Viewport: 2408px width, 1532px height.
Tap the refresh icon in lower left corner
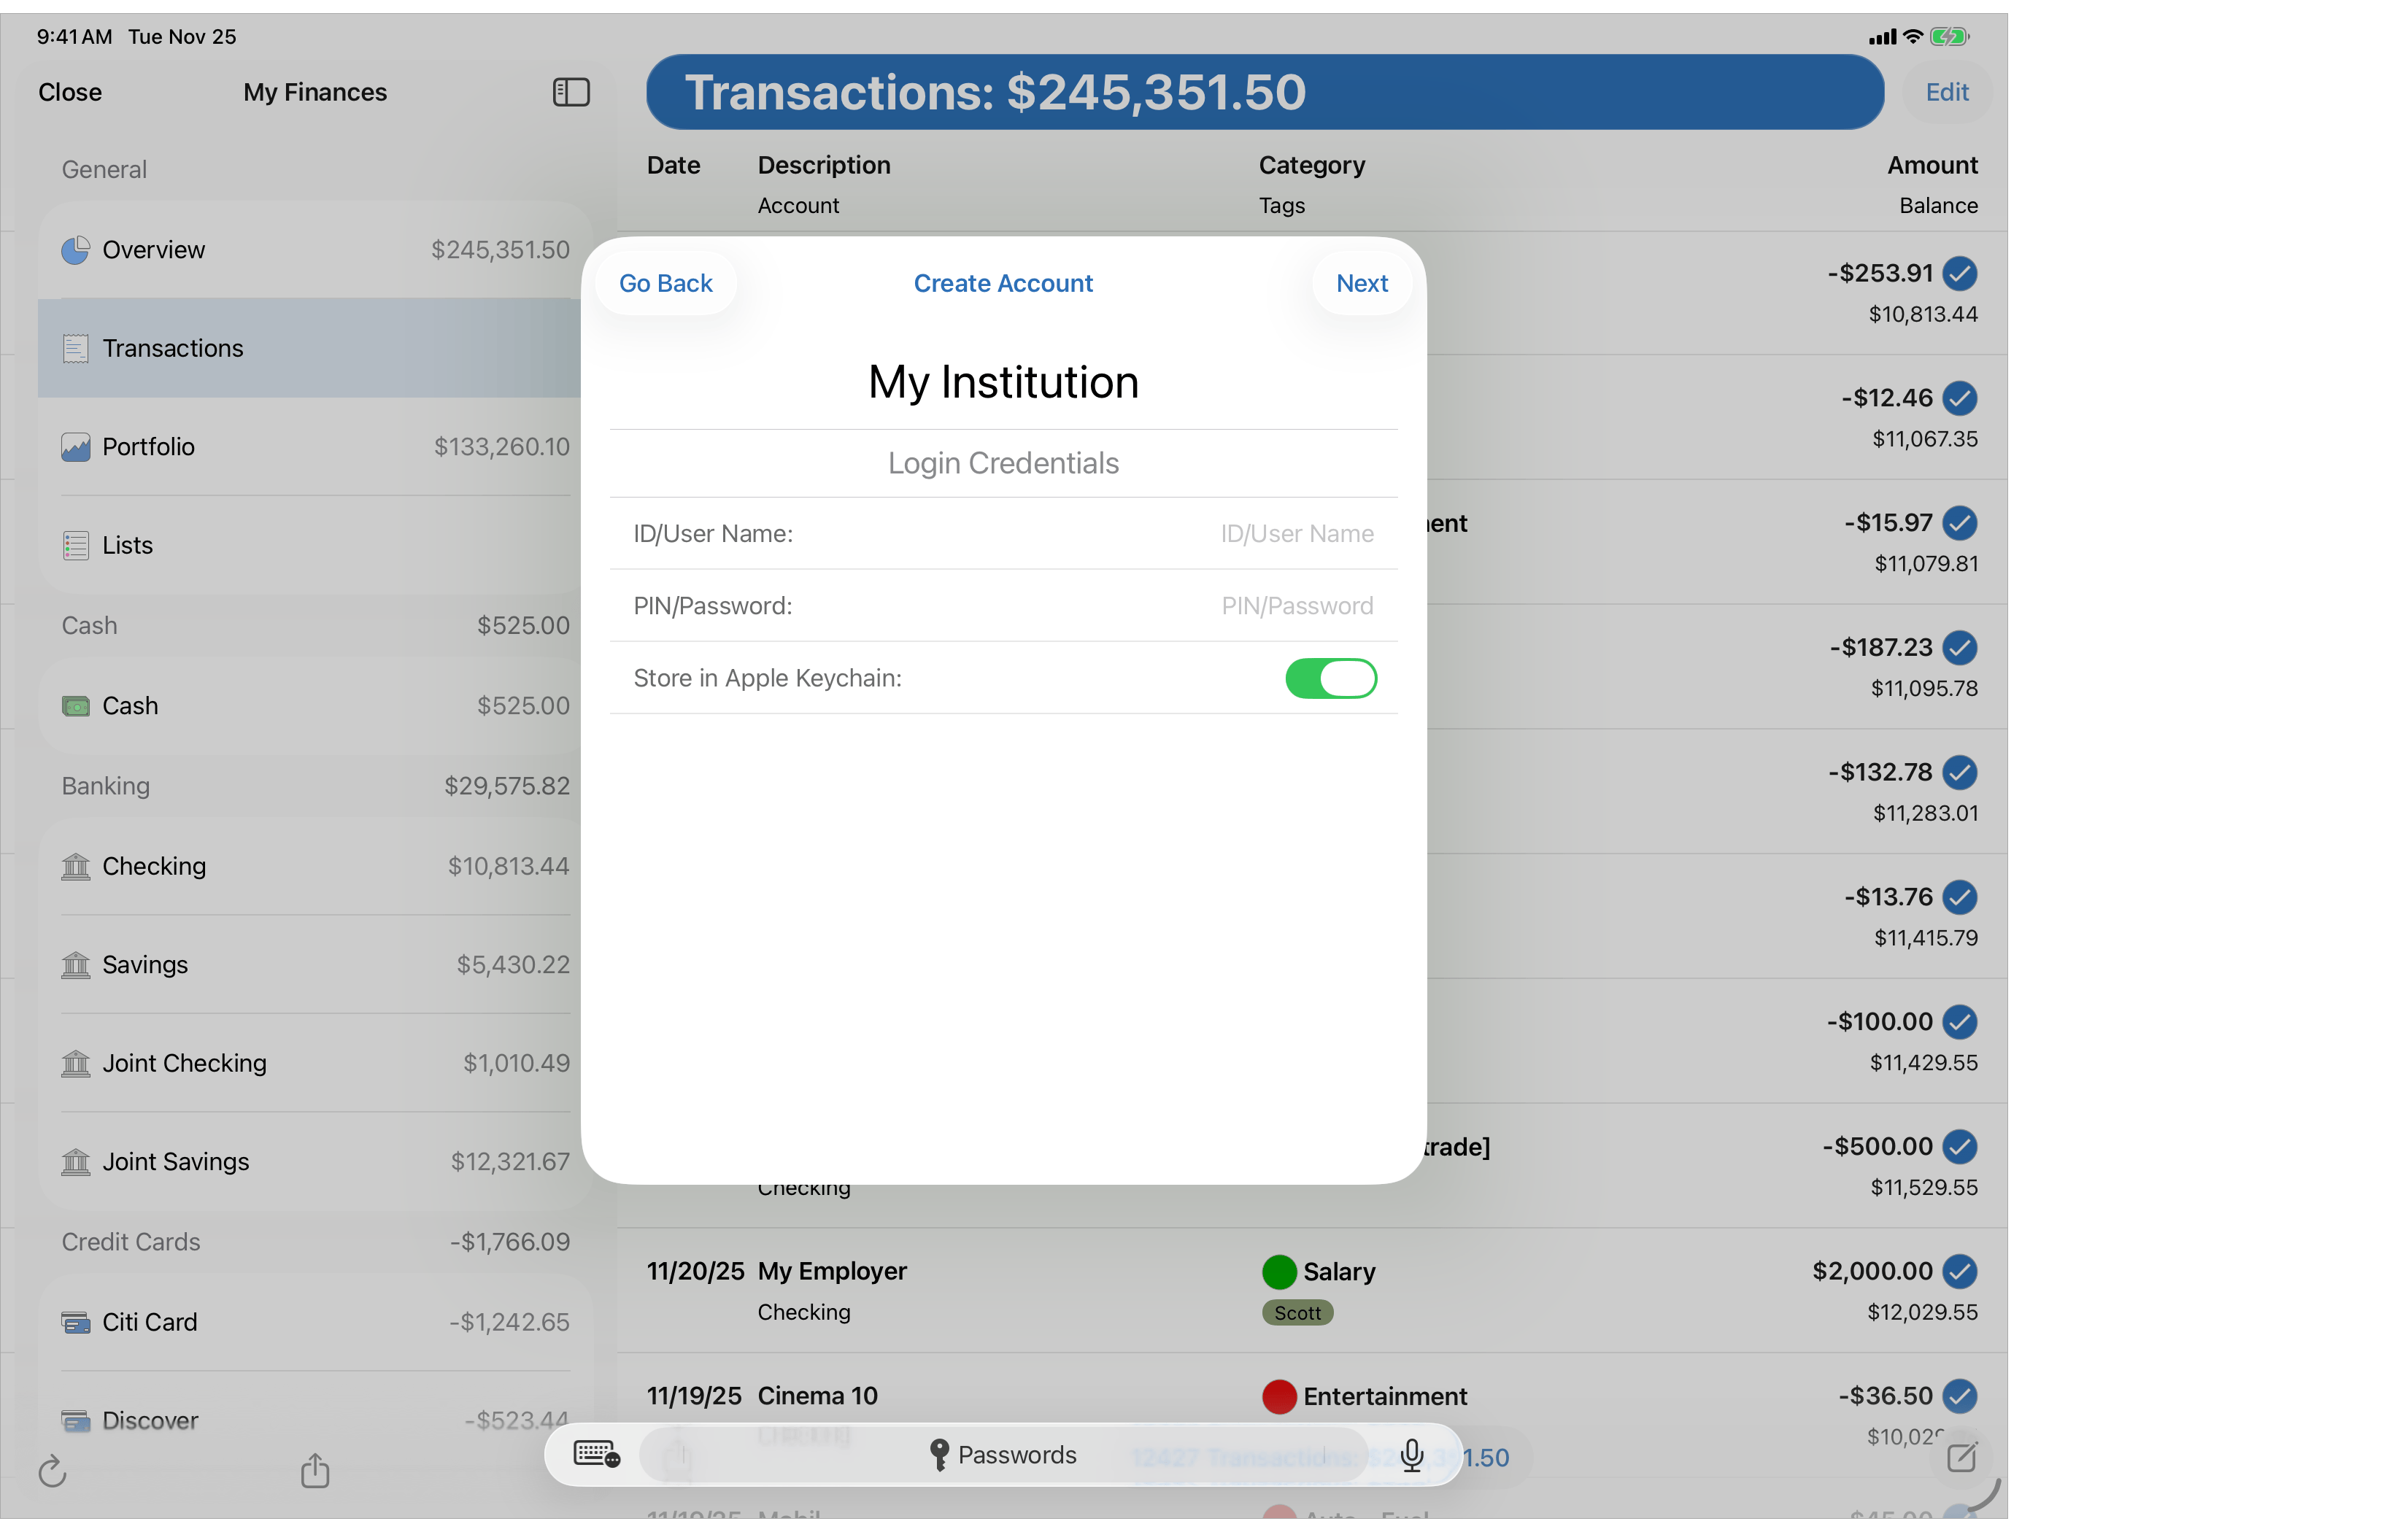(x=53, y=1471)
